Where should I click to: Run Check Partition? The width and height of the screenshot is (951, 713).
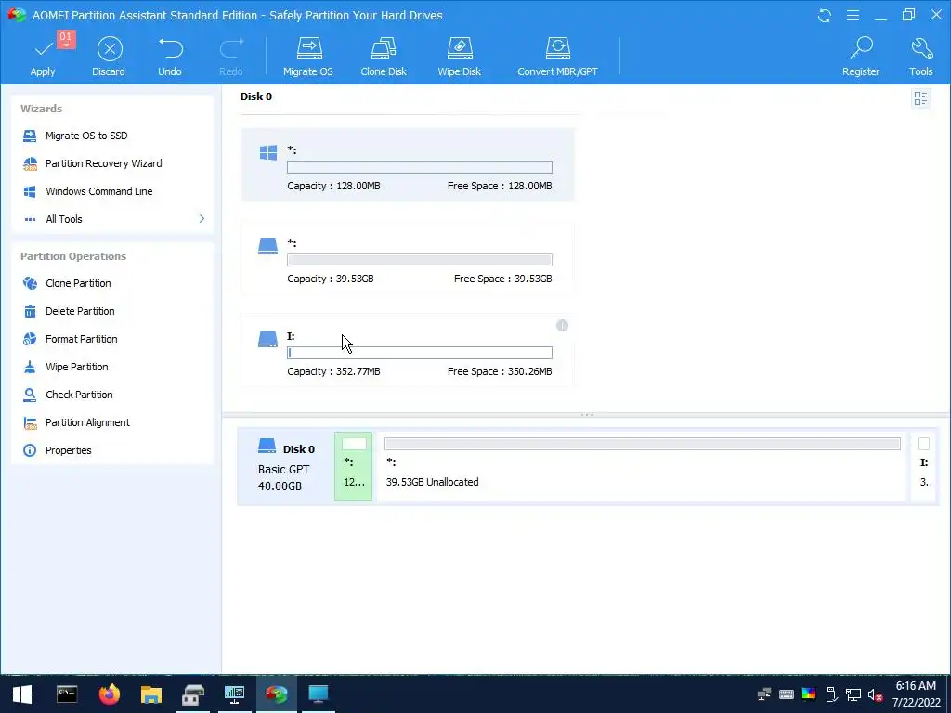click(x=79, y=395)
